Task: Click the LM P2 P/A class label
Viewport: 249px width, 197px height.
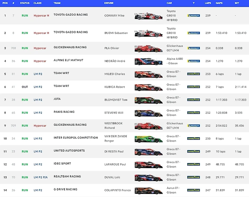Action: point(41,177)
